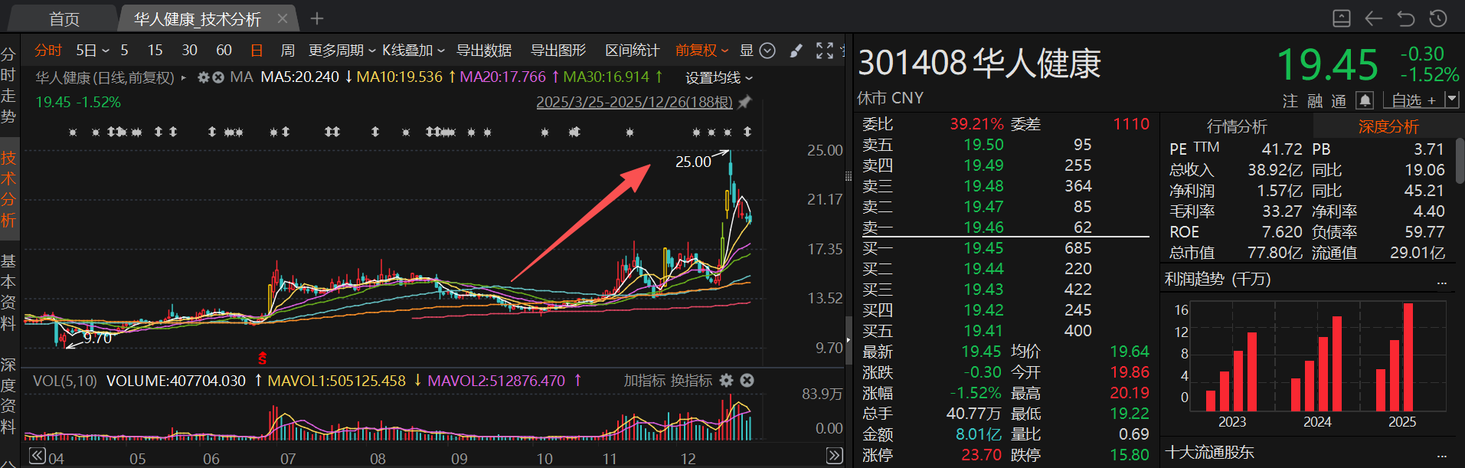
Task: Click the back arrow navigation icon
Action: [x=1374, y=18]
